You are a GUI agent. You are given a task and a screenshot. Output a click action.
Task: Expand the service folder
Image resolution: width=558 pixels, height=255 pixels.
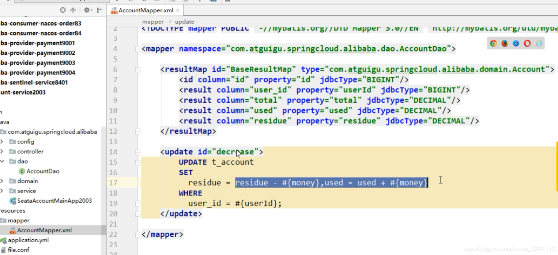click(2, 191)
